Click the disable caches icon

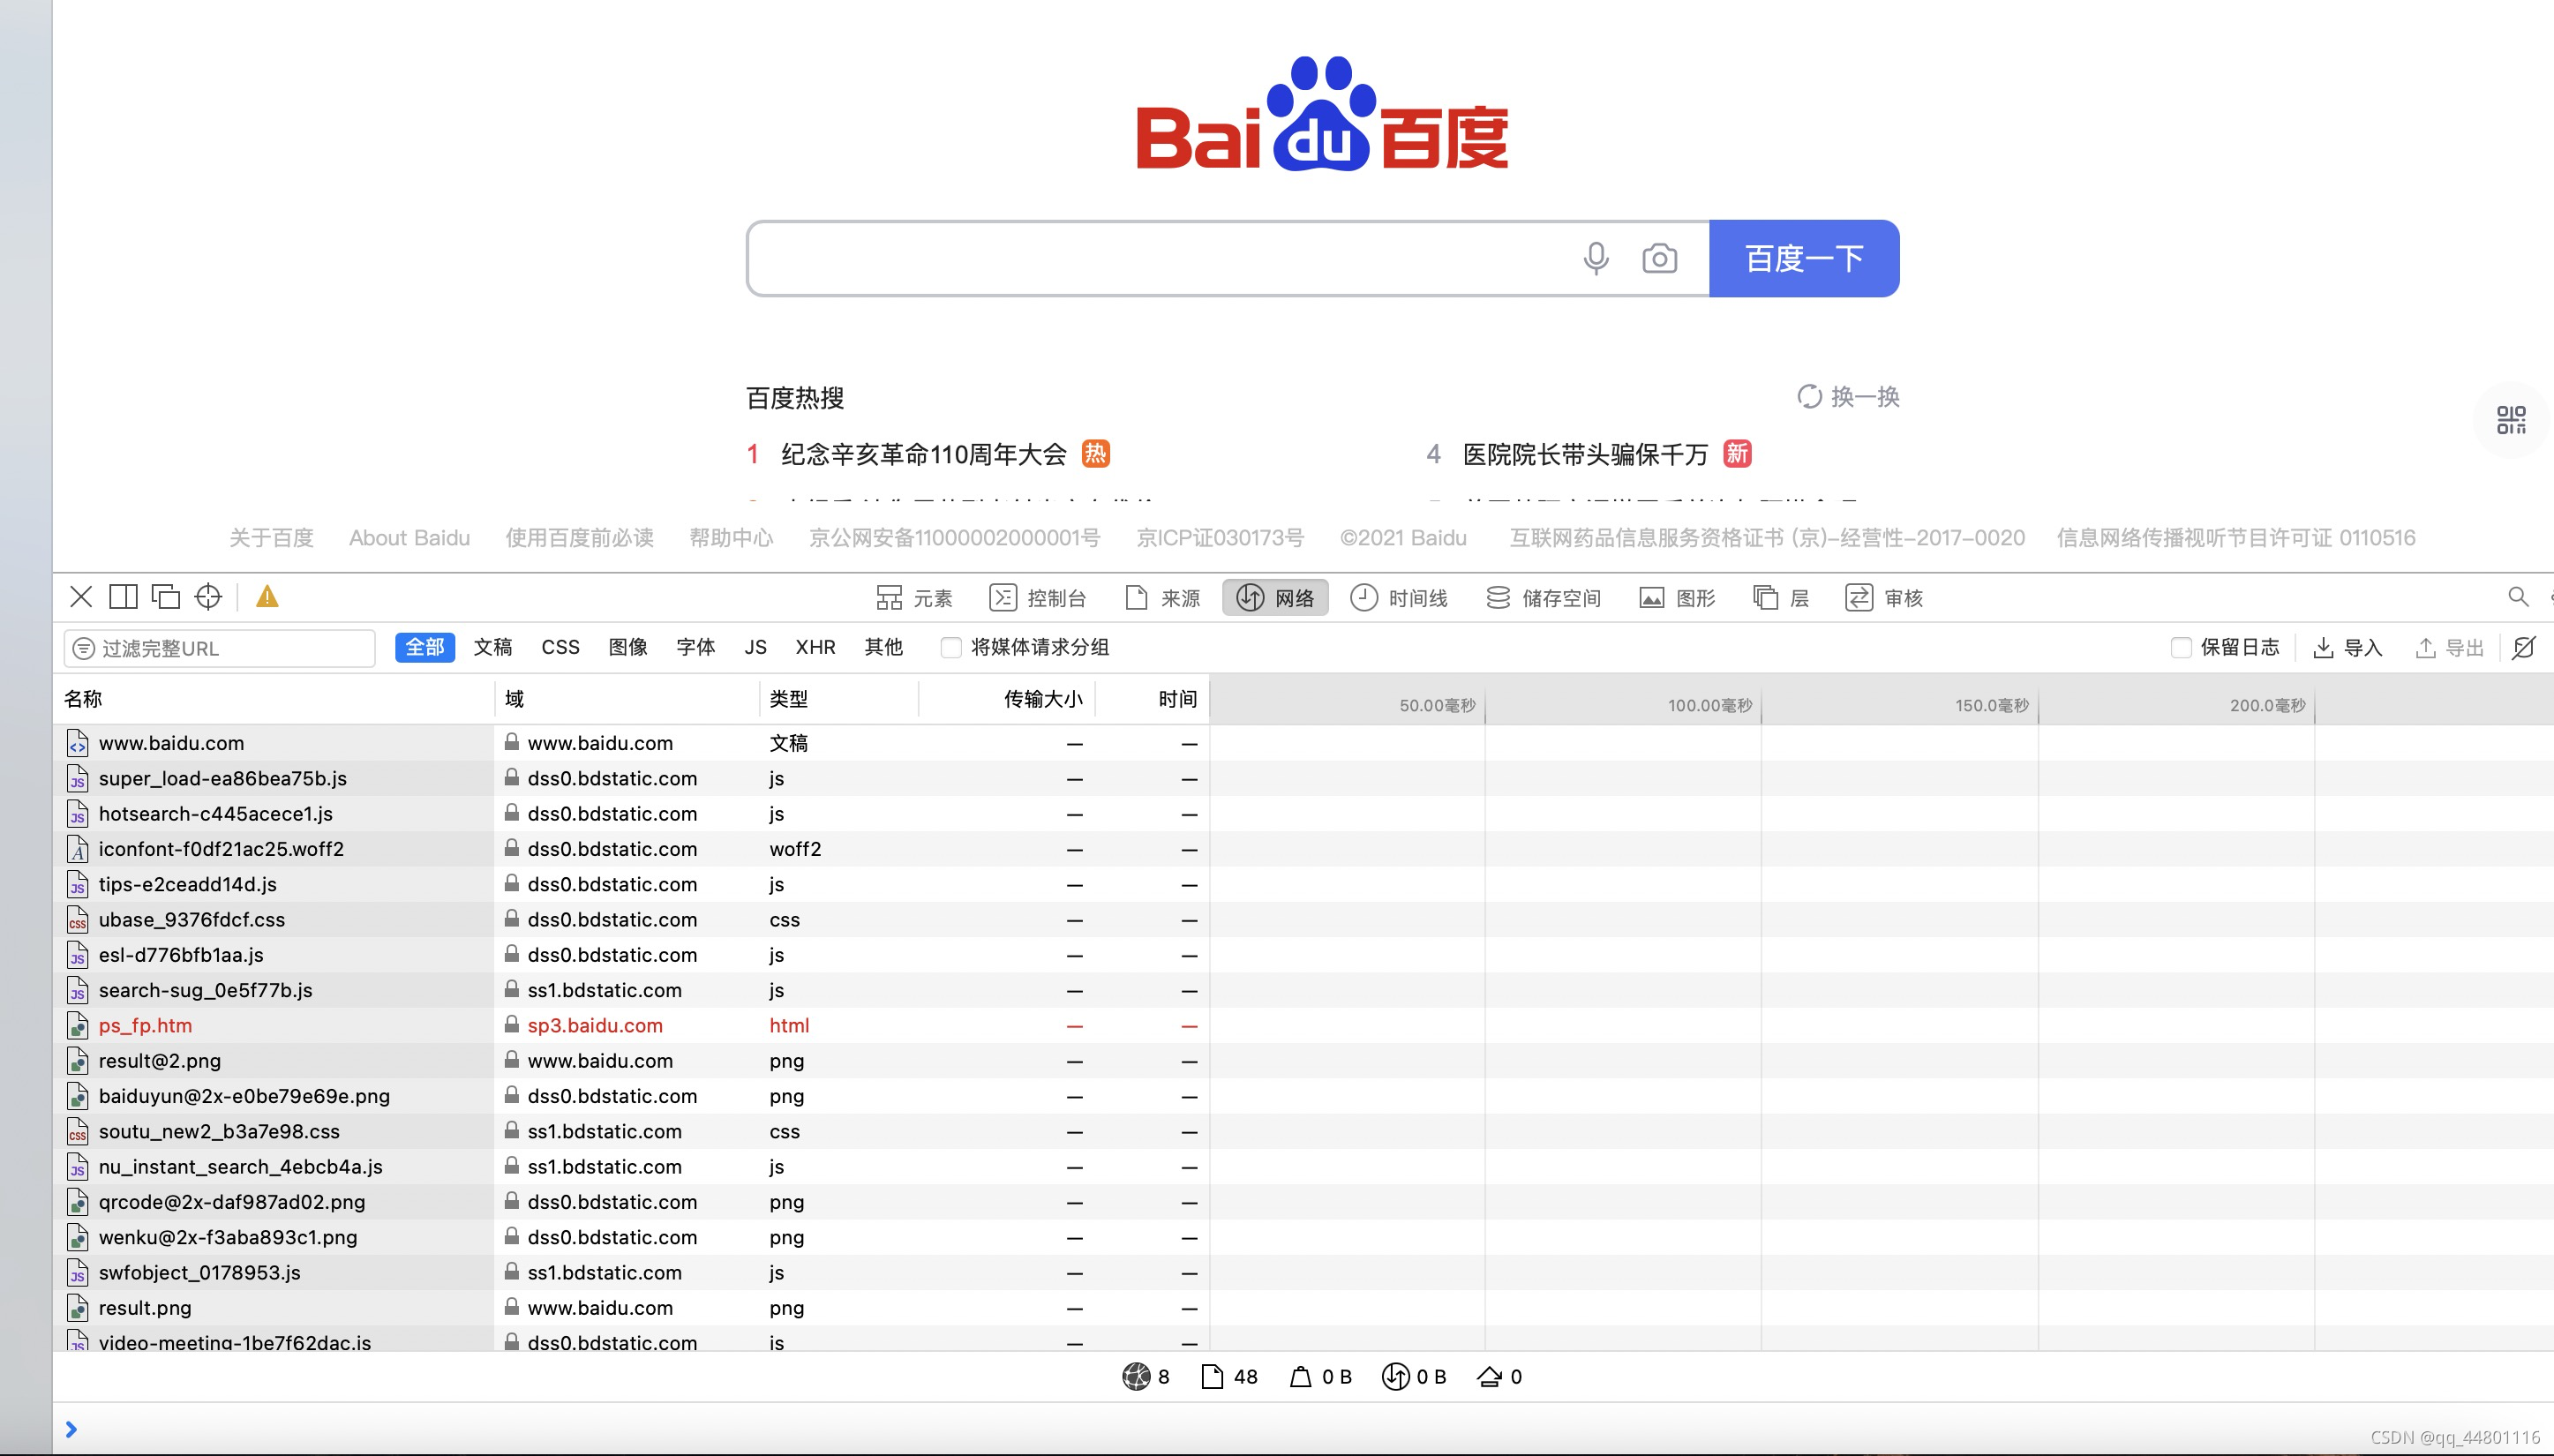[2523, 648]
